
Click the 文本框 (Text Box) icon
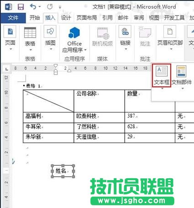[162, 71]
